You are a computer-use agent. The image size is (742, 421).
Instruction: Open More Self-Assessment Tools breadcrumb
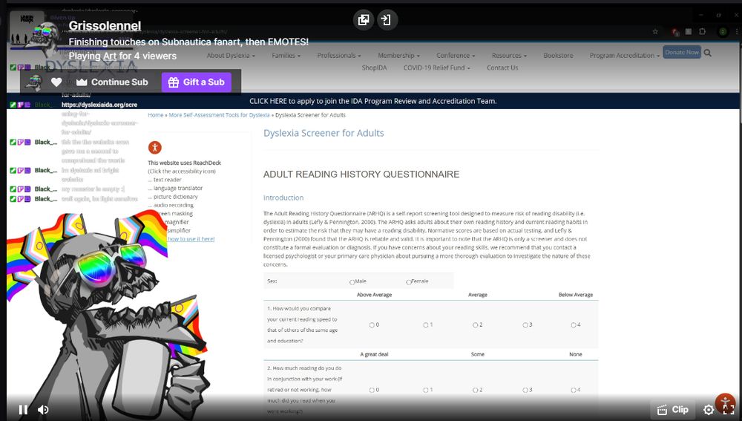coord(219,115)
